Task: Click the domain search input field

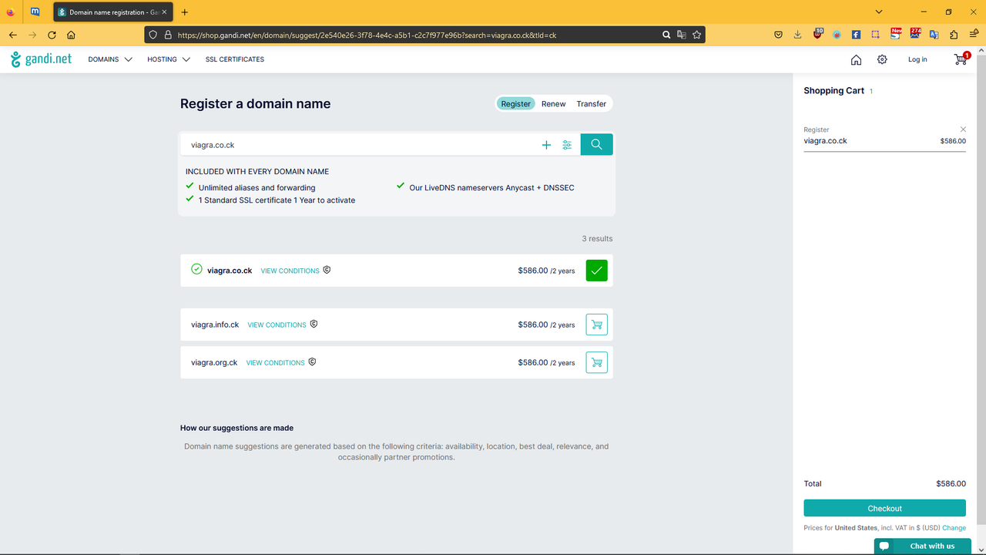Action: tap(361, 145)
